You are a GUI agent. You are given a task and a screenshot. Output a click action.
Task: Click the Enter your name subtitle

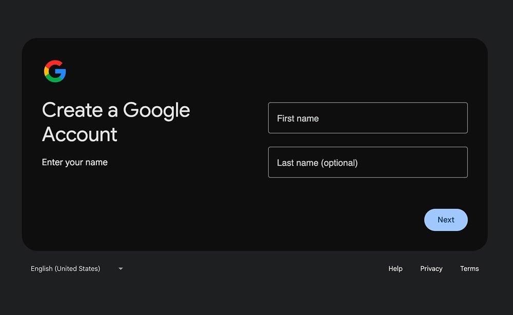[x=74, y=162]
